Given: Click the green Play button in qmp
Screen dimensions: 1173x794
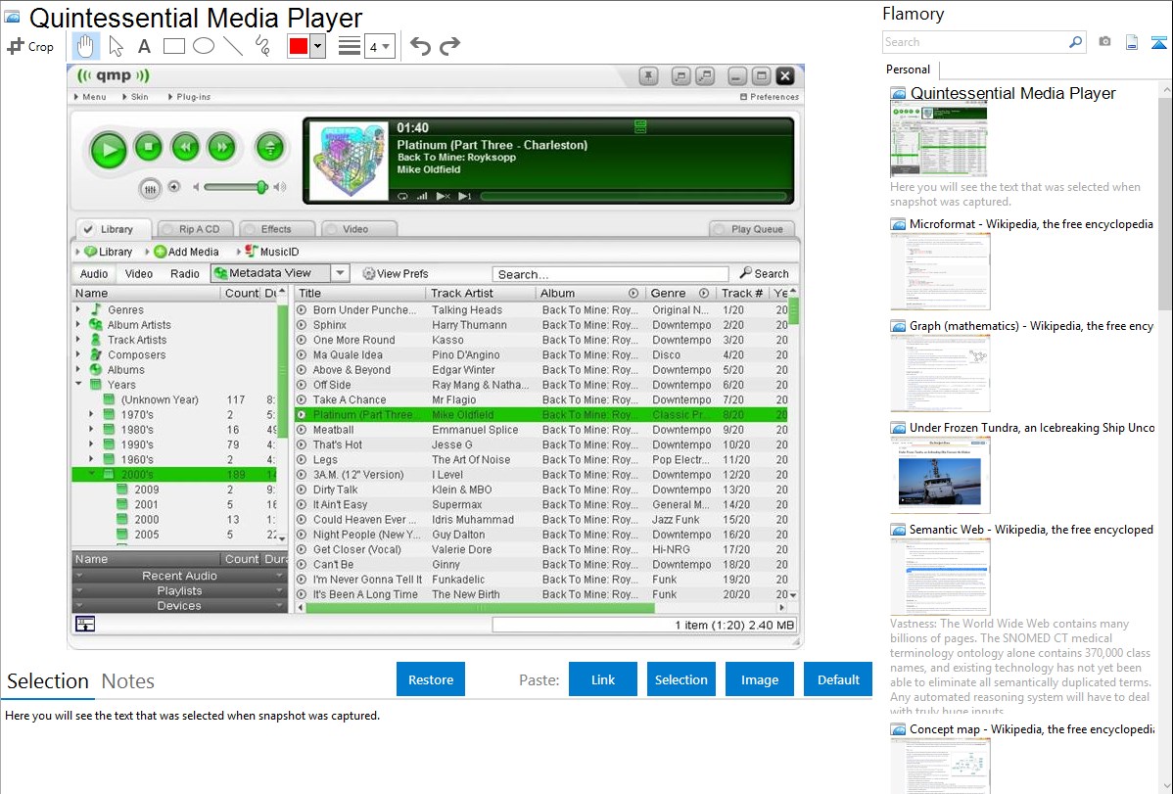Looking at the screenshot, I should [109, 150].
